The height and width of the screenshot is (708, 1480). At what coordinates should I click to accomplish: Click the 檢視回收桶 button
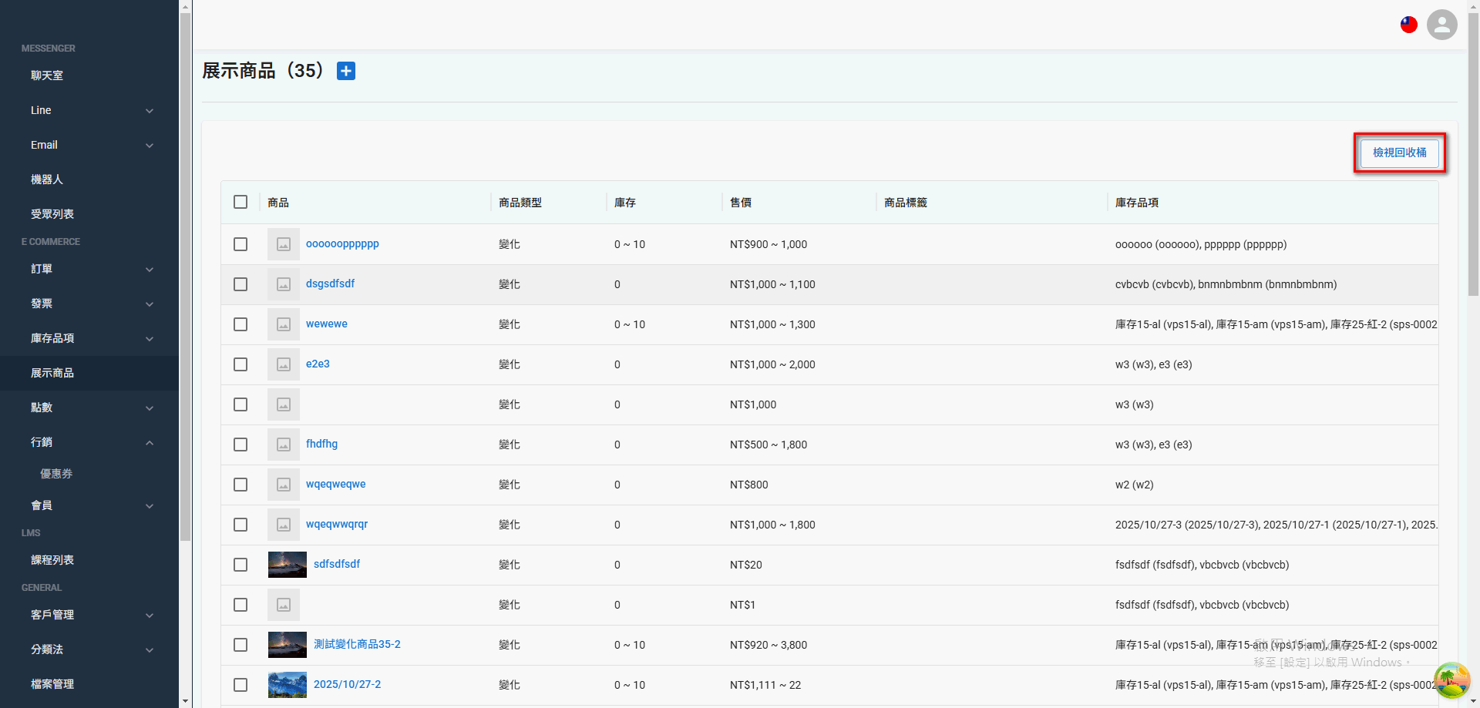click(x=1399, y=153)
